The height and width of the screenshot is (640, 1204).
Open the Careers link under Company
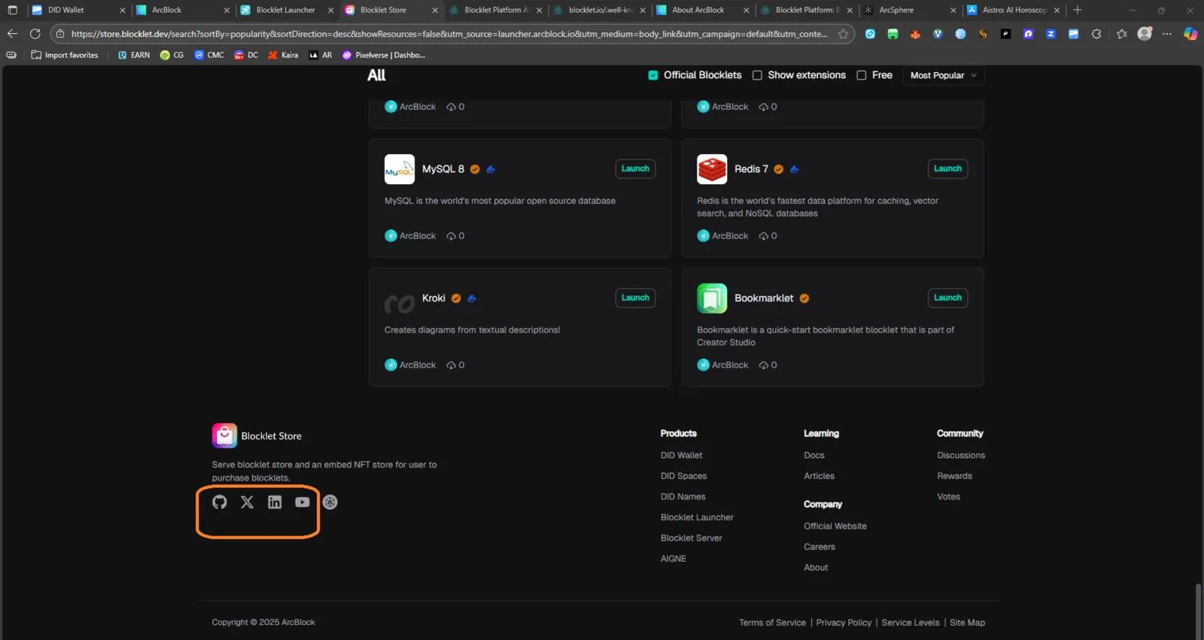pos(819,547)
